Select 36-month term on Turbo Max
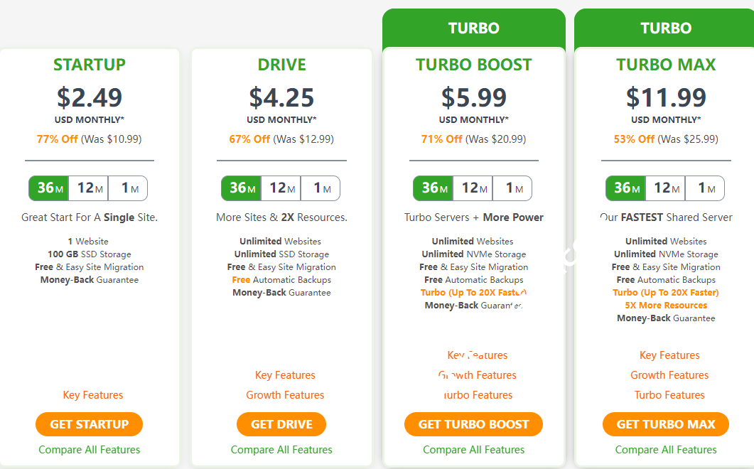The height and width of the screenshot is (469, 754). tap(625, 188)
